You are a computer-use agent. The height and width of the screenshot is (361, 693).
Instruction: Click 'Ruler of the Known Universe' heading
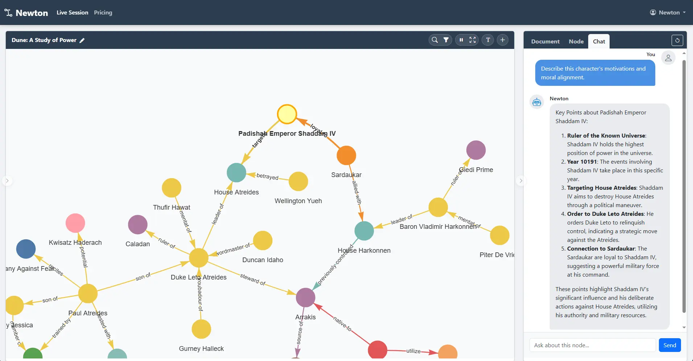coord(606,136)
